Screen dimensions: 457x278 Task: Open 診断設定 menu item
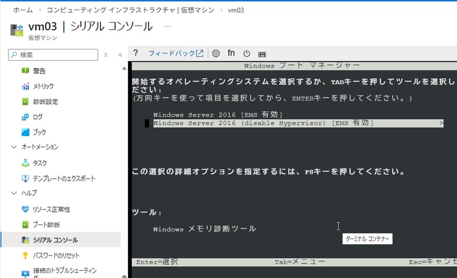click(x=46, y=102)
